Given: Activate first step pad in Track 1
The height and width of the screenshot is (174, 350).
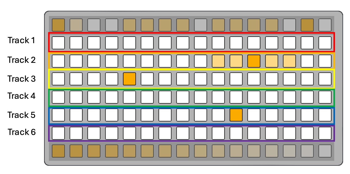Looking at the screenshot, I should pyautogui.click(x=58, y=43).
